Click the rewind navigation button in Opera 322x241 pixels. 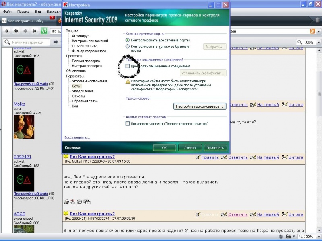[x=7, y=31]
